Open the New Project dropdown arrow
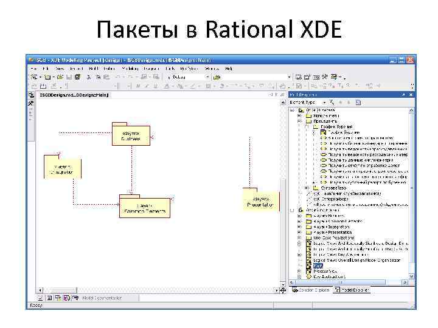The width and height of the screenshot is (438, 328). [x=40, y=77]
